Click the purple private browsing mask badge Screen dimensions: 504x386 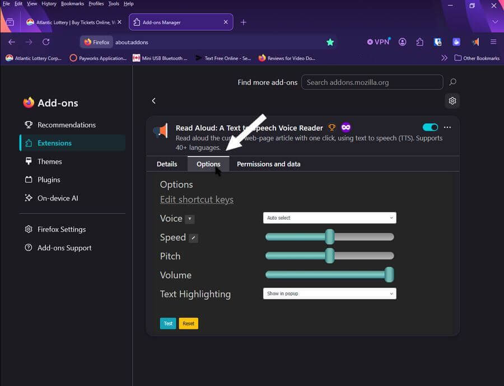(346, 128)
